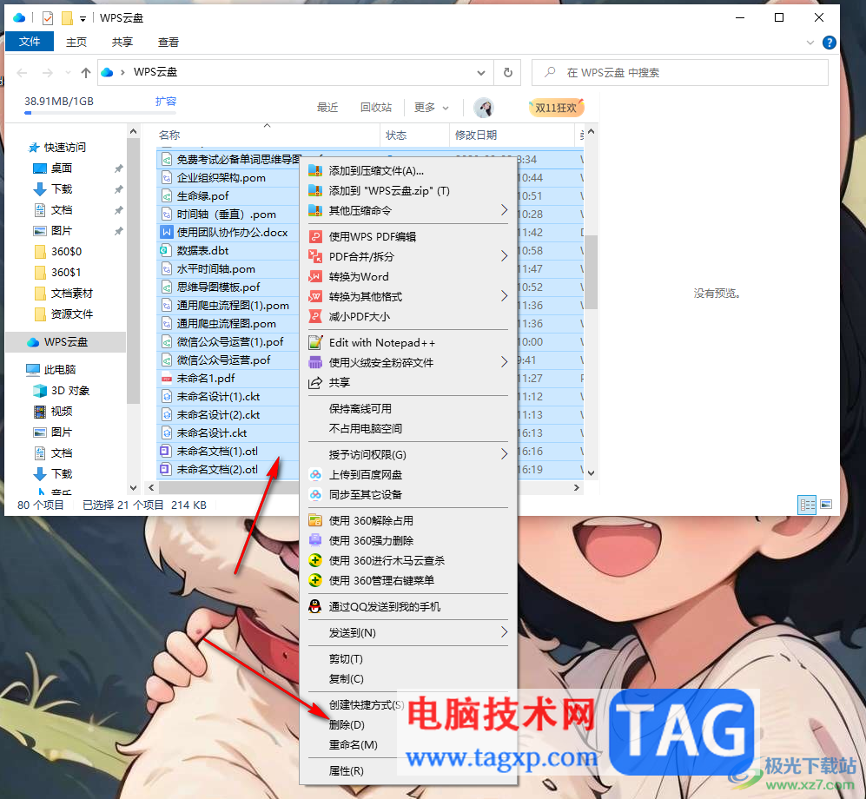Open 3D 对象 under 此电脑
The image size is (866, 799).
pyautogui.click(x=69, y=391)
